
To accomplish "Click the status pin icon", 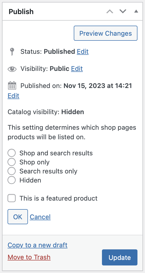I will click(x=12, y=52).
